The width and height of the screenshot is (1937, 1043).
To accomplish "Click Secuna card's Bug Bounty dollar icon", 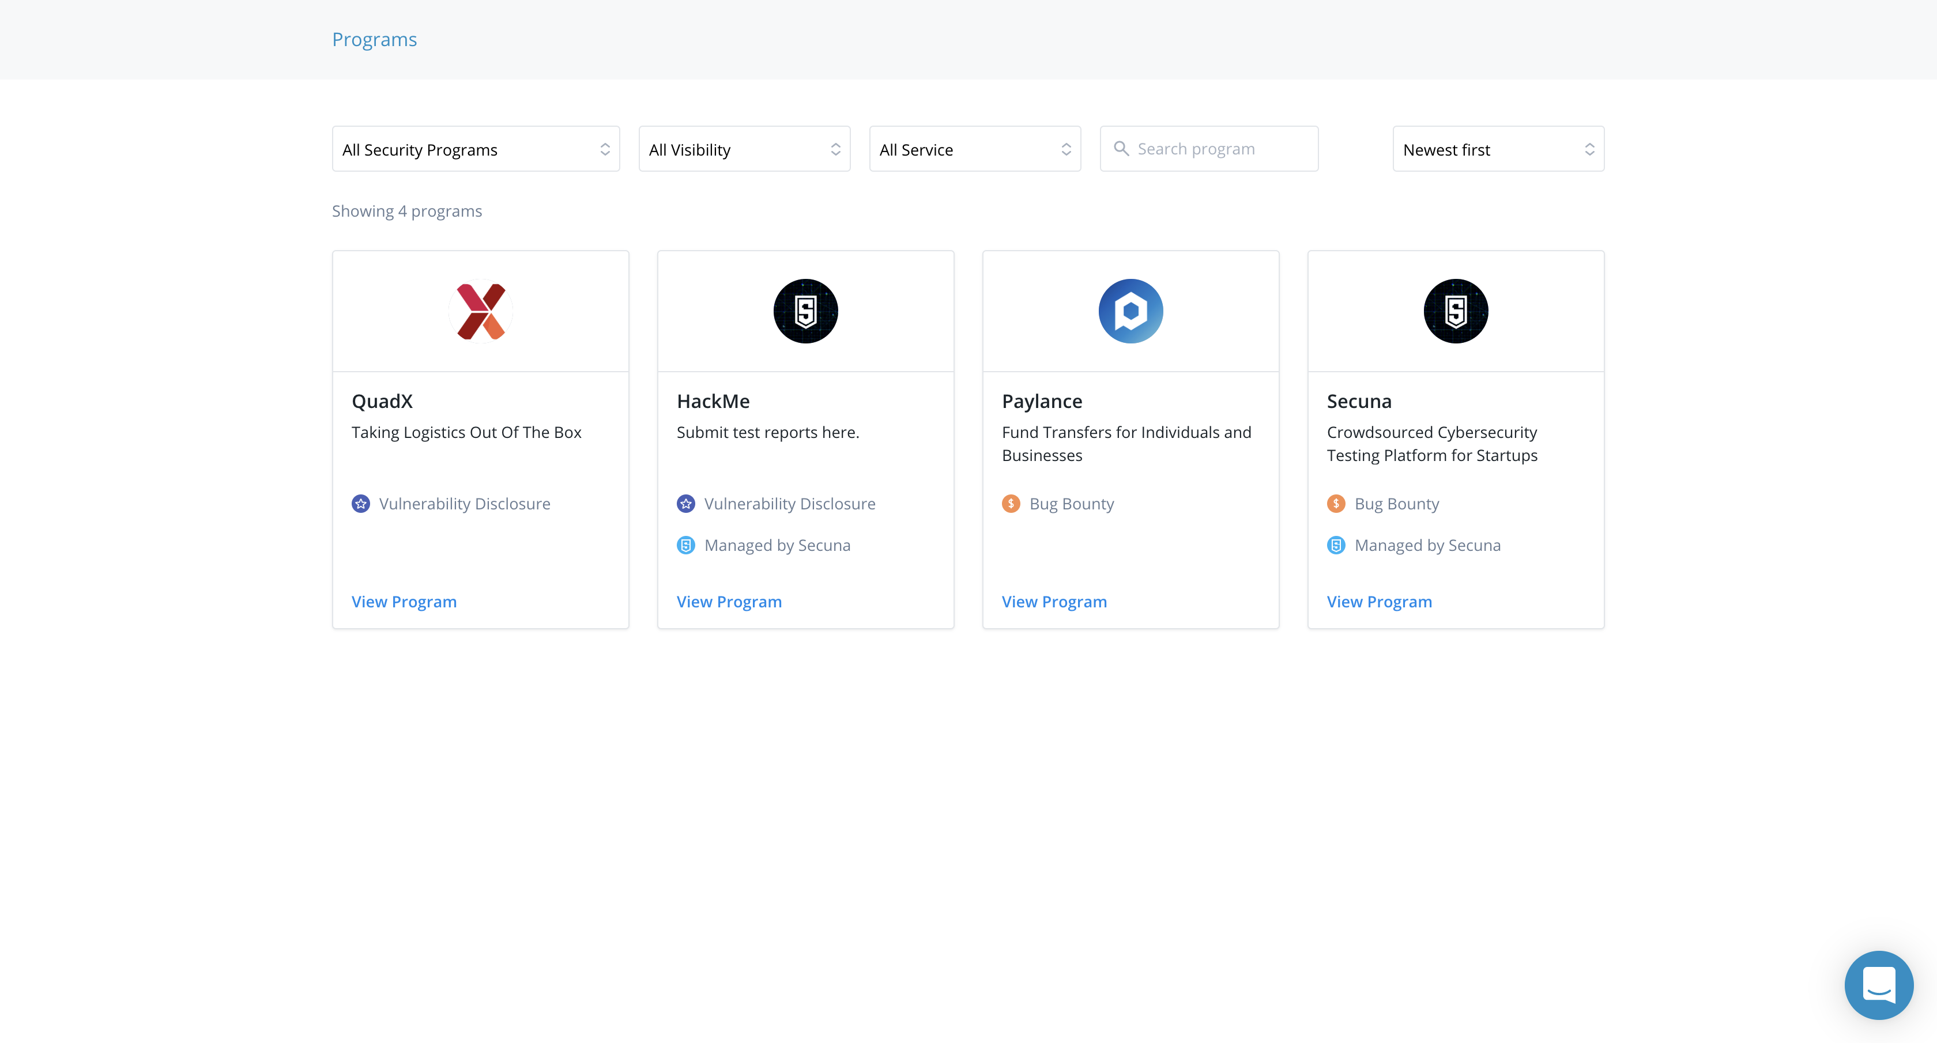I will point(1336,504).
